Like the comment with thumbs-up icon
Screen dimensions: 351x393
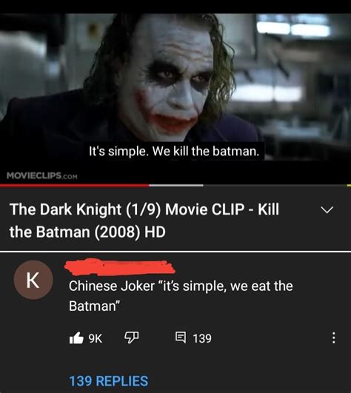coord(76,337)
